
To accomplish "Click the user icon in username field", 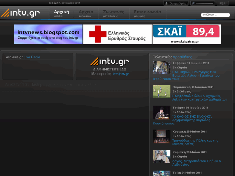I will click(x=166, y=3).
